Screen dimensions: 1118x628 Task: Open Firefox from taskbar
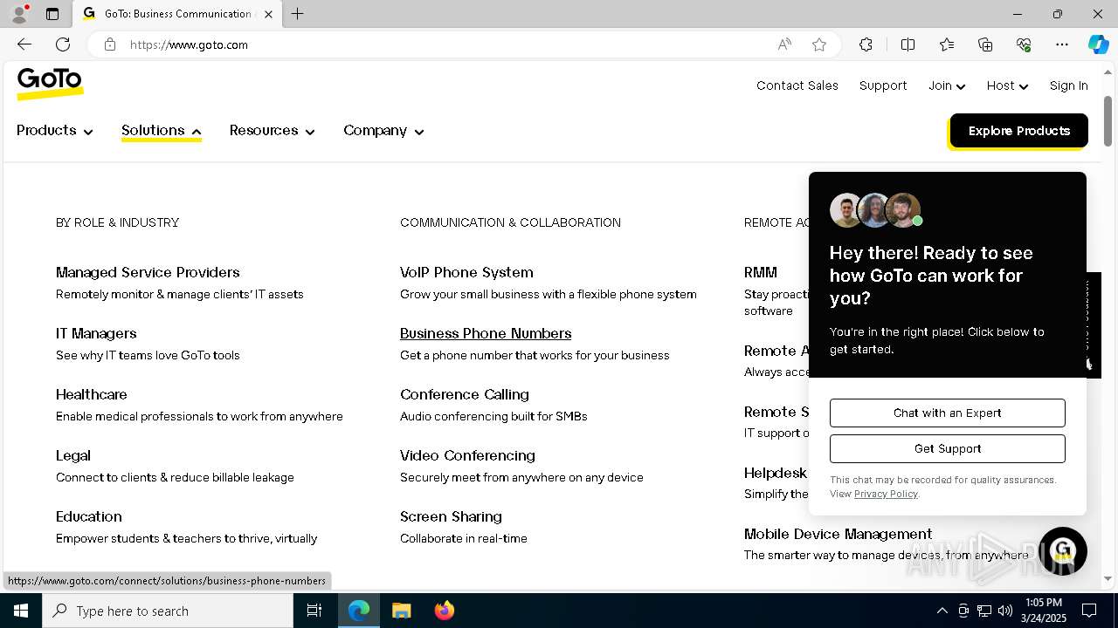444,611
